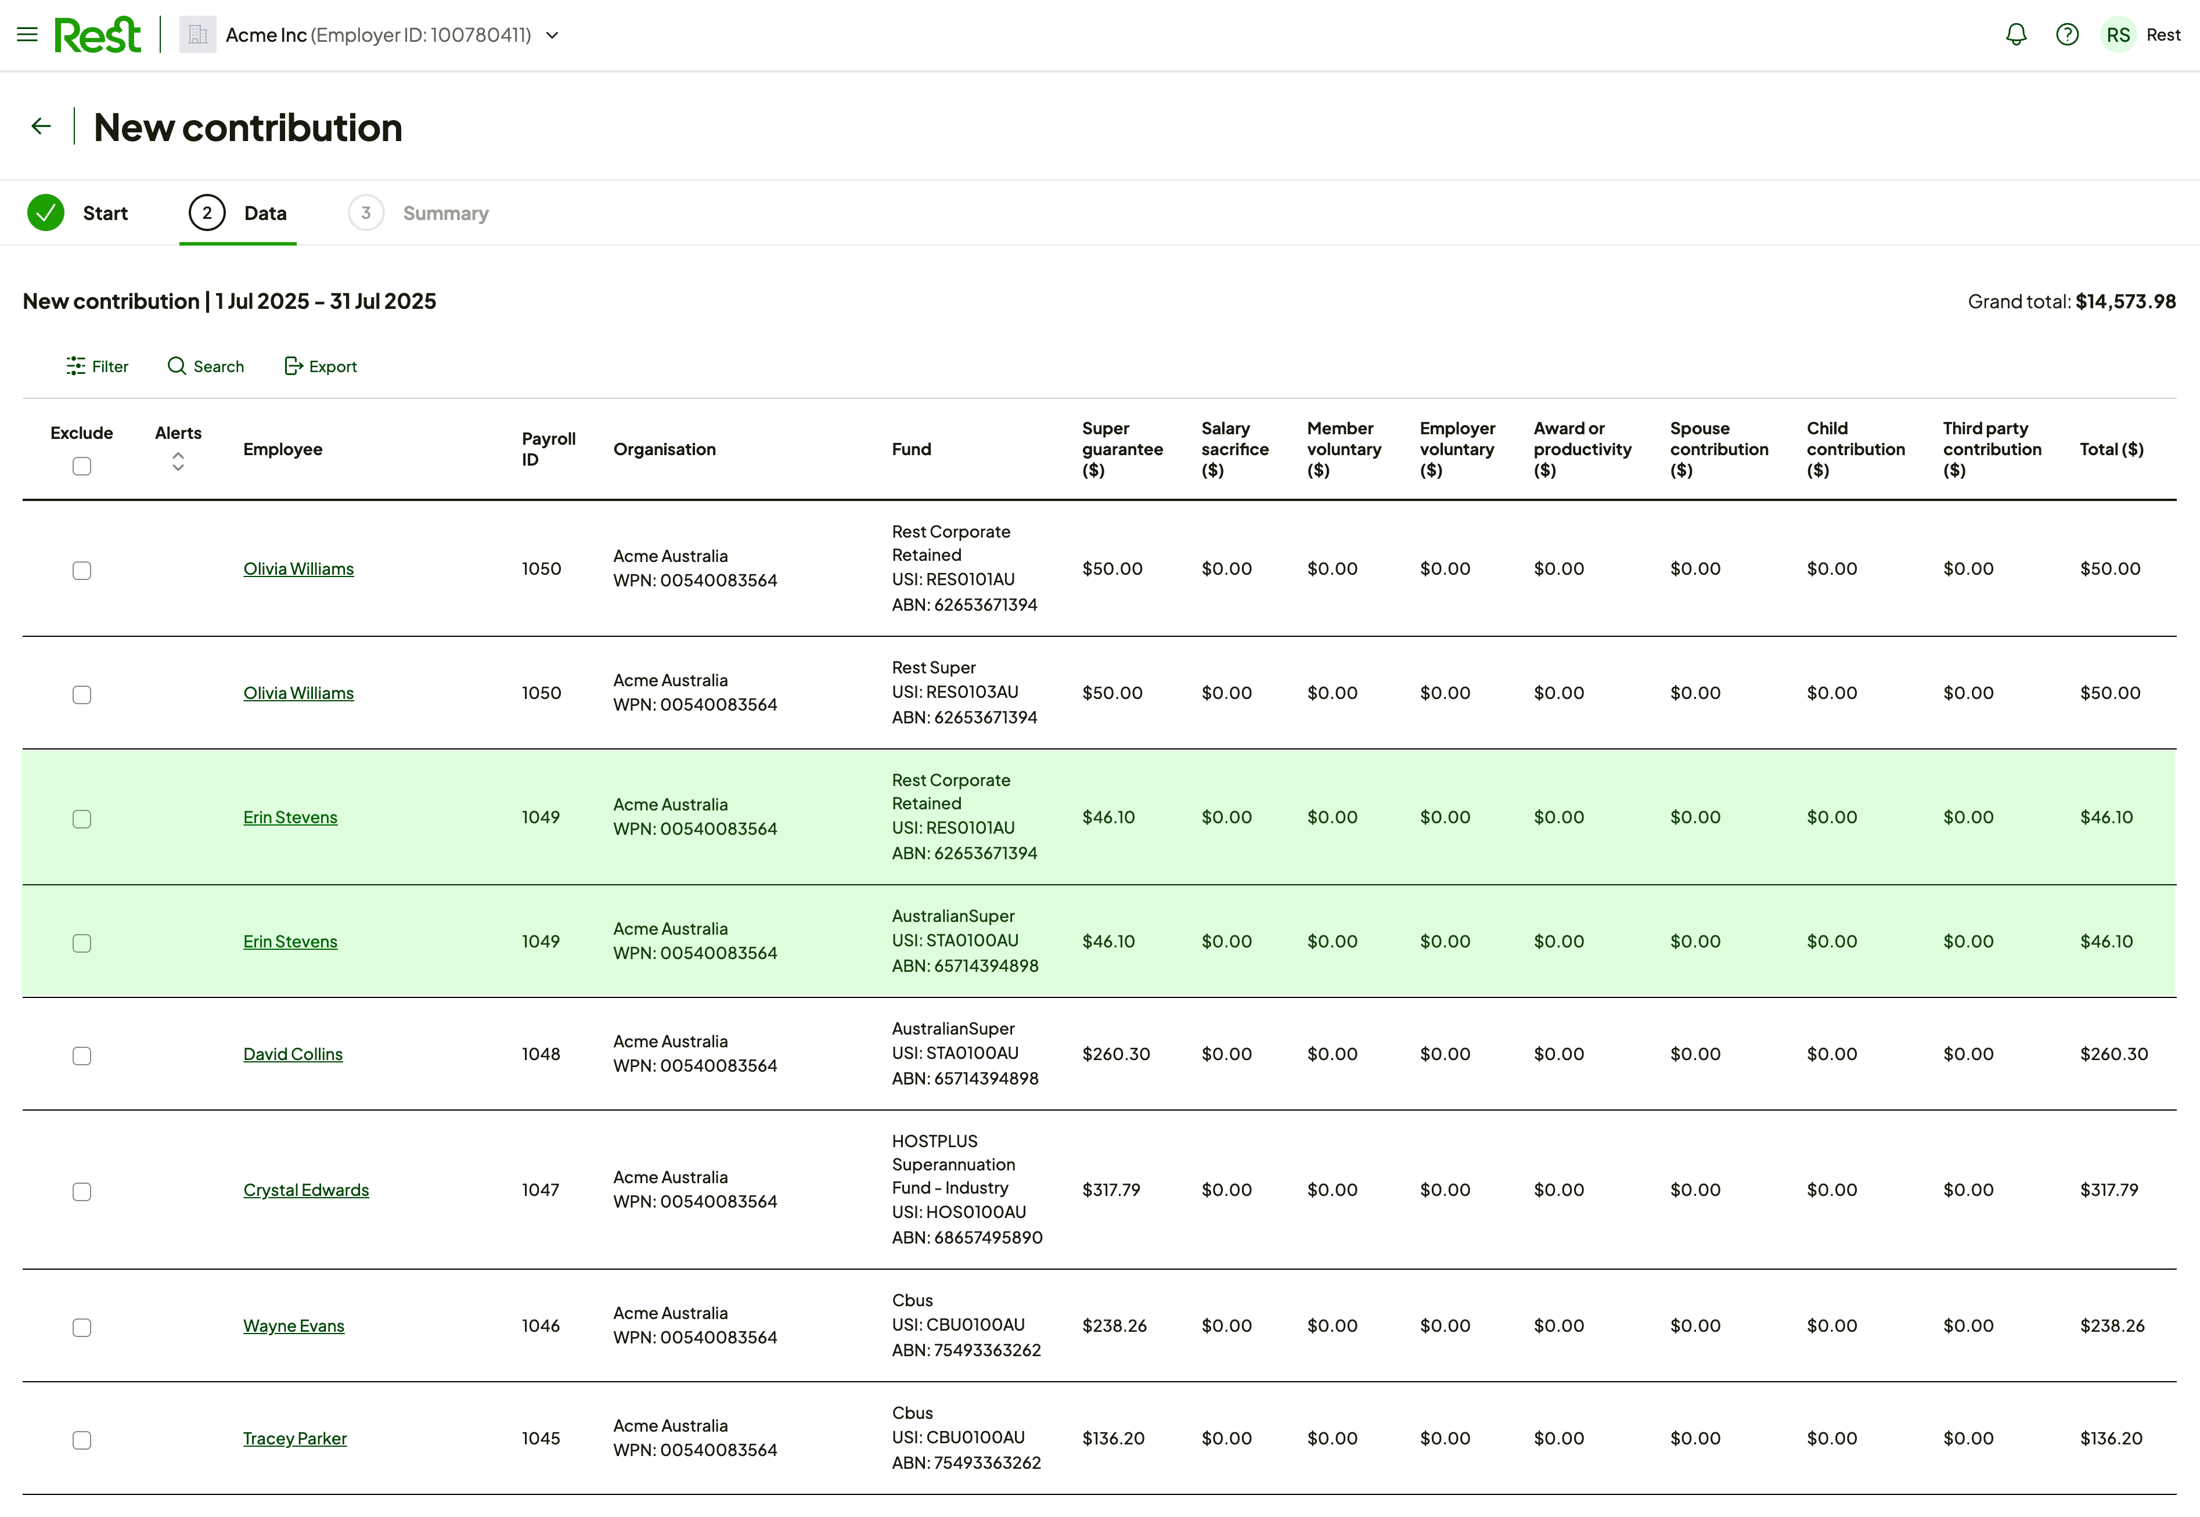Toggle the select-all Exclude checkbox
The height and width of the screenshot is (1517, 2200).
tap(82, 466)
